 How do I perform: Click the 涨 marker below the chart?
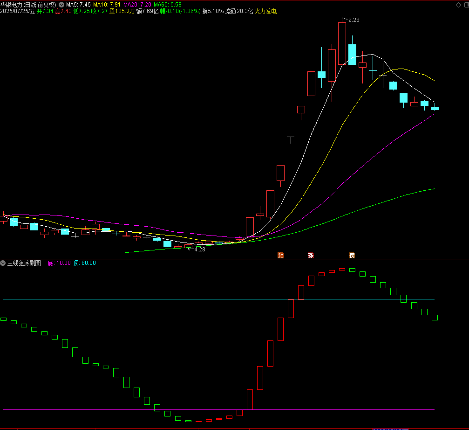tap(311, 255)
